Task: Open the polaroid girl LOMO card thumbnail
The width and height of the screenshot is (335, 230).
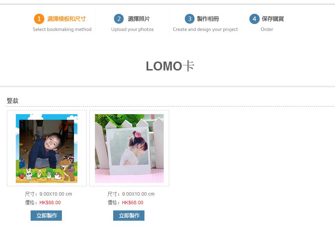Action: (129, 148)
